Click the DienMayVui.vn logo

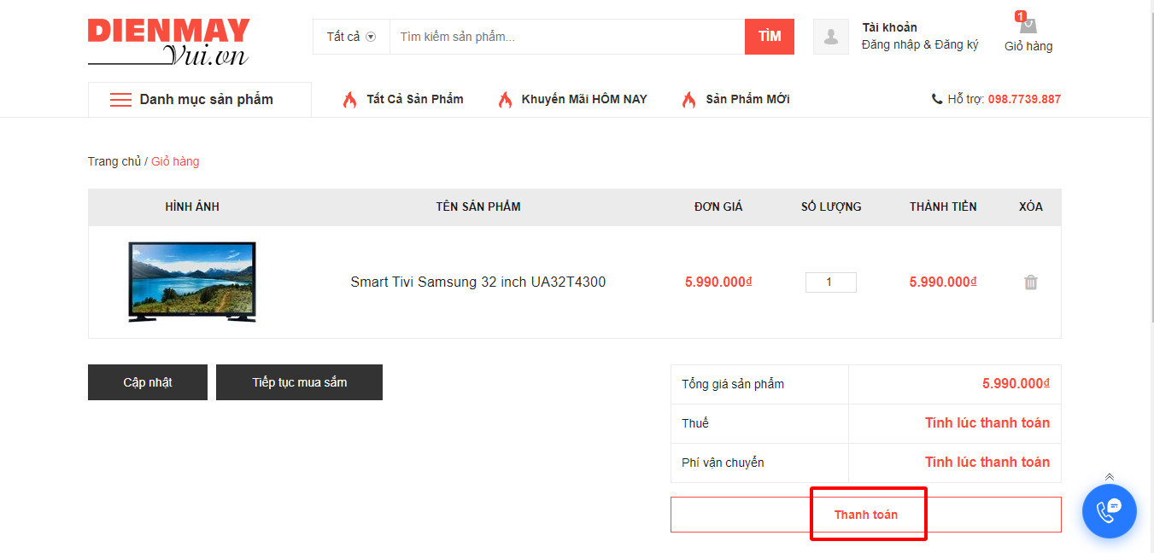[x=168, y=42]
